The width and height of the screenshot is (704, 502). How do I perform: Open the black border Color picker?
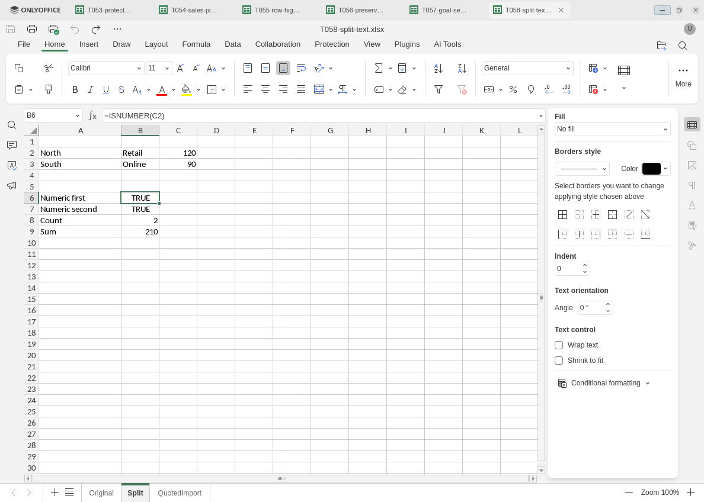(656, 169)
